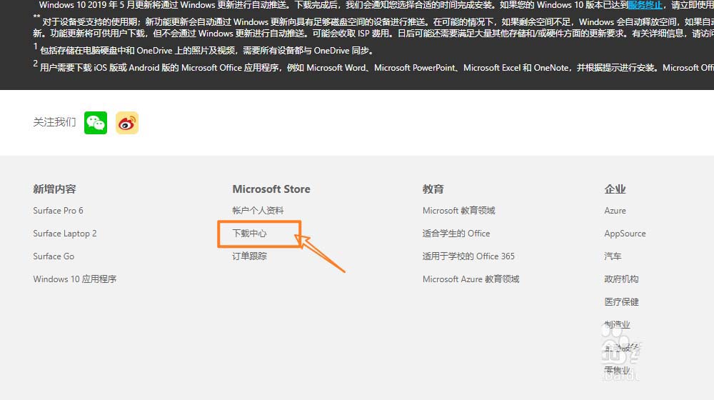Open the 订单跟踪 link

tap(249, 256)
